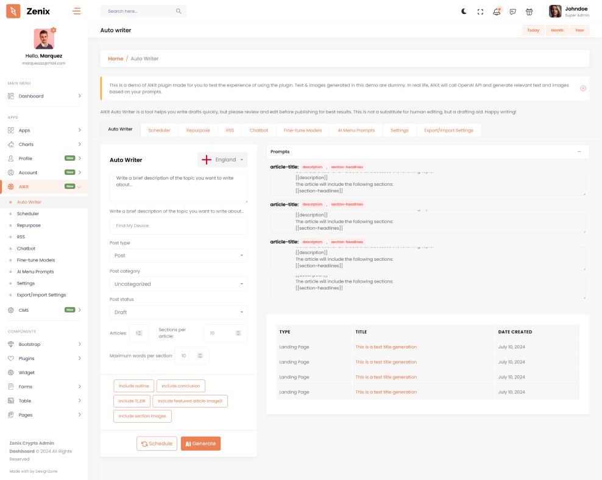Open the notifications bell

pyautogui.click(x=497, y=11)
